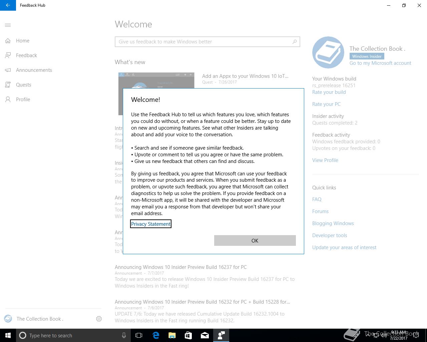Open the settings gear icon

pyautogui.click(x=99, y=319)
